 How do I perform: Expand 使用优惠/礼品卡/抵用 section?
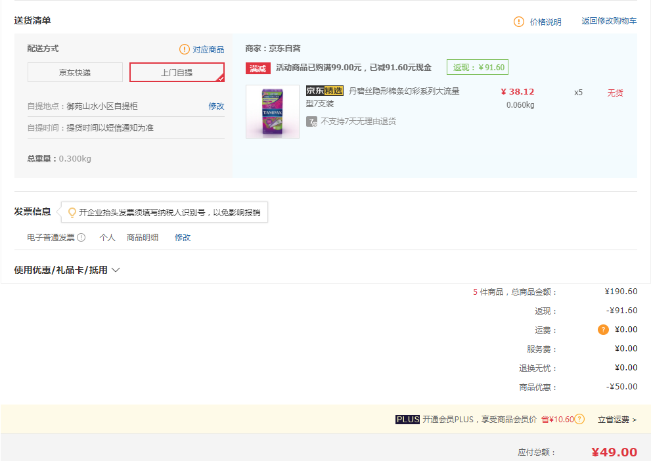(x=67, y=270)
